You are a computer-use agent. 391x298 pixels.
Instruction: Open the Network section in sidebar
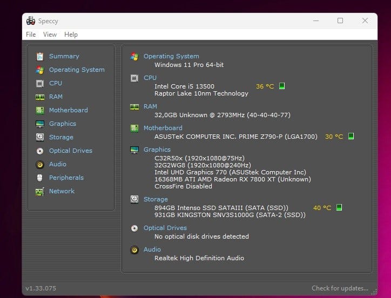point(62,191)
